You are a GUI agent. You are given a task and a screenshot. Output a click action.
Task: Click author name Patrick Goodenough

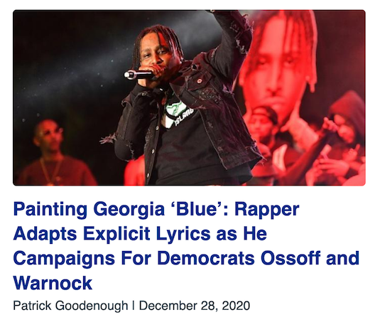pyautogui.click(x=70, y=306)
